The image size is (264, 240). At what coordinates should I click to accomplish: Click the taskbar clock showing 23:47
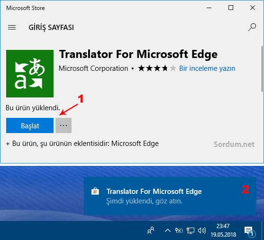(223, 230)
